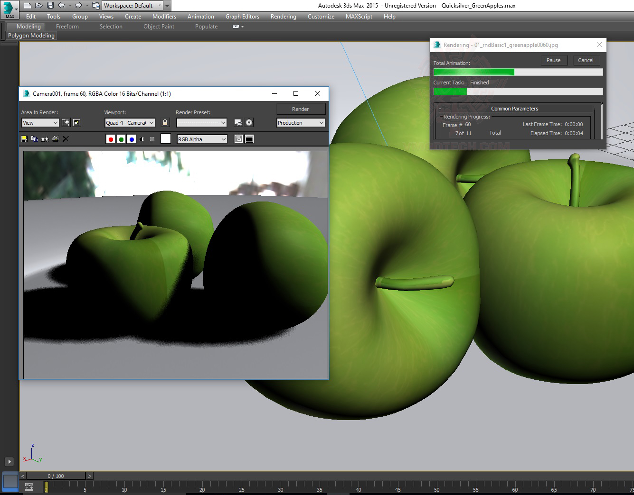Open Production render mode dropdown
Image resolution: width=634 pixels, height=495 pixels.
coord(301,123)
